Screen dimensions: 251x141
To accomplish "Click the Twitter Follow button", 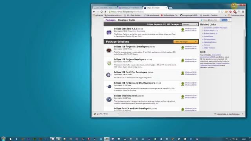I will pyautogui.click(x=209, y=20).
